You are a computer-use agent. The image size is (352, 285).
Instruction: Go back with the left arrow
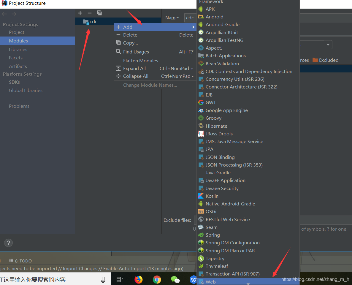pos(4,14)
